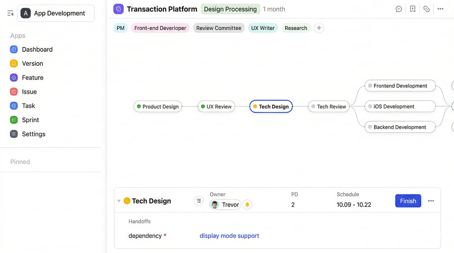Viewport: 454px width, 253px height.
Task: Select the Design Processing status label
Action: tap(230, 9)
